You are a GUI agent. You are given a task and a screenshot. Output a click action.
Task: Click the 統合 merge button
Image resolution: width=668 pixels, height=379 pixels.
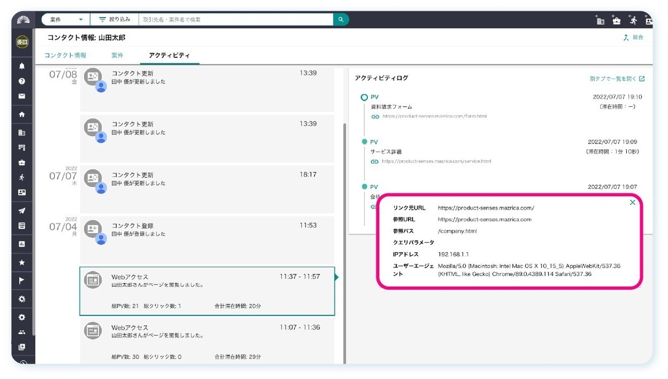coord(633,37)
